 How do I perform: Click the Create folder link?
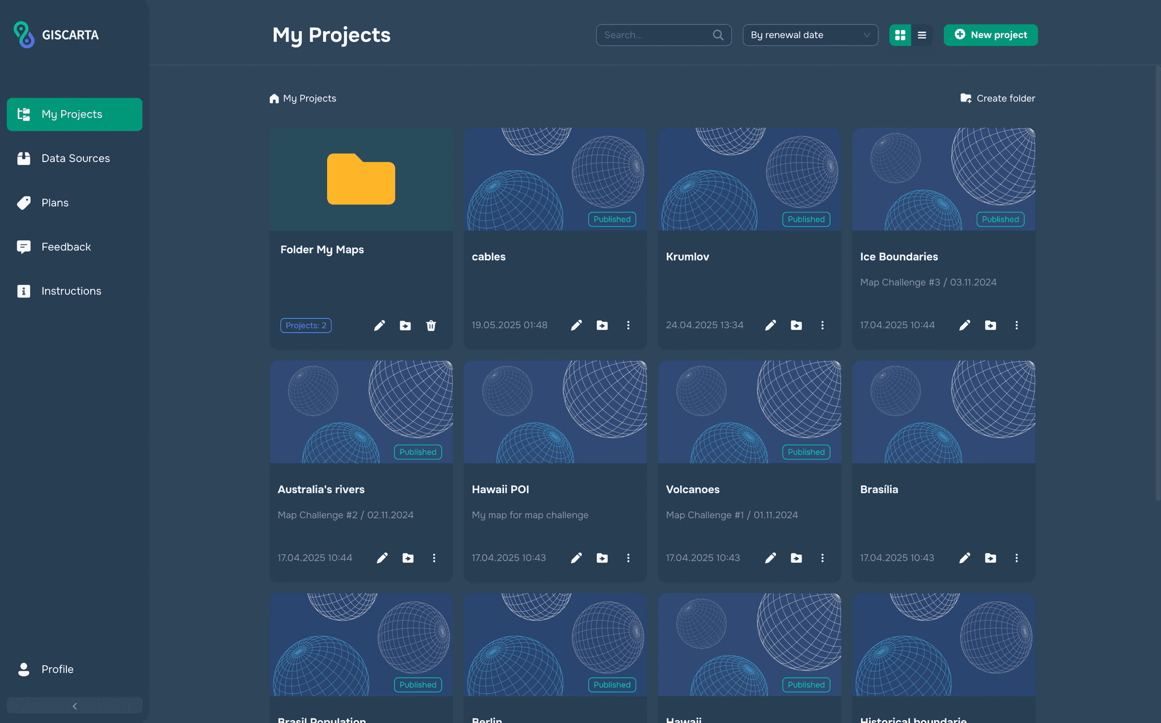coord(998,99)
